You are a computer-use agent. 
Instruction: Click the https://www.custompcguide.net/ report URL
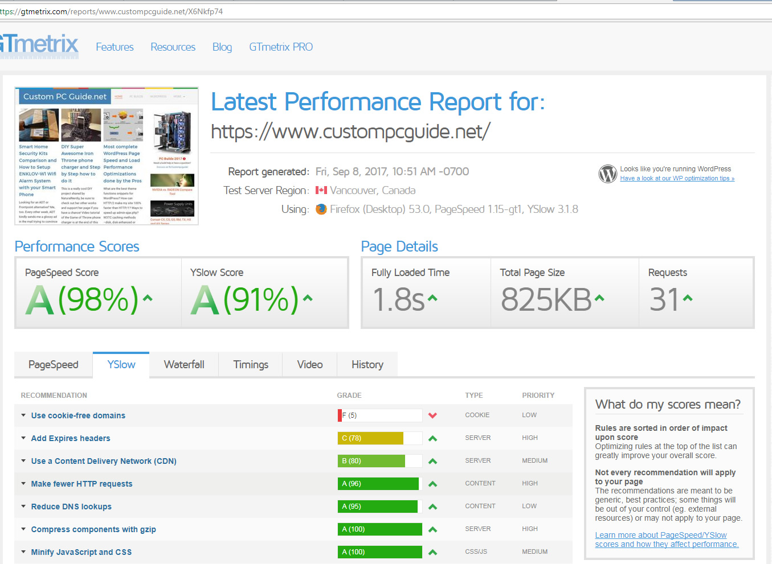click(350, 131)
